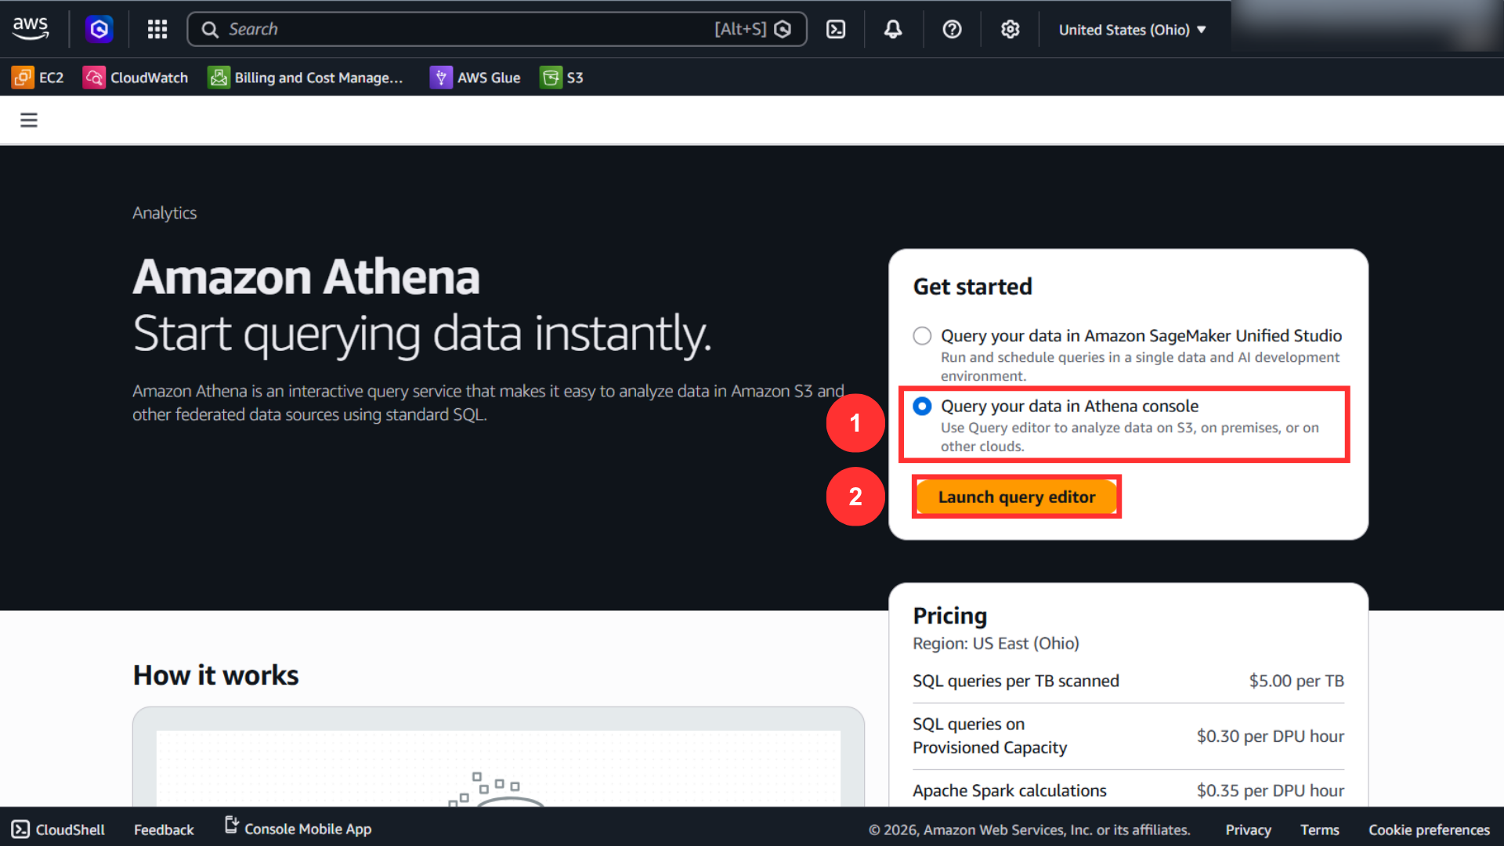1504x846 pixels.
Task: Open the notifications bell
Action: (893, 29)
